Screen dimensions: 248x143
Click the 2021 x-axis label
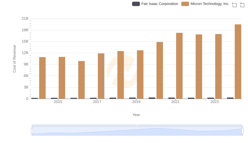pyautogui.click(x=175, y=102)
